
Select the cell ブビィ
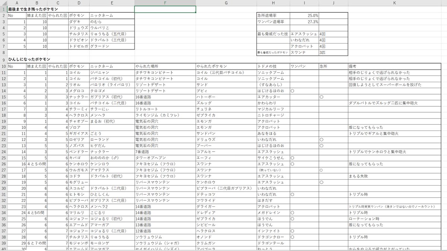pos(226,90)
